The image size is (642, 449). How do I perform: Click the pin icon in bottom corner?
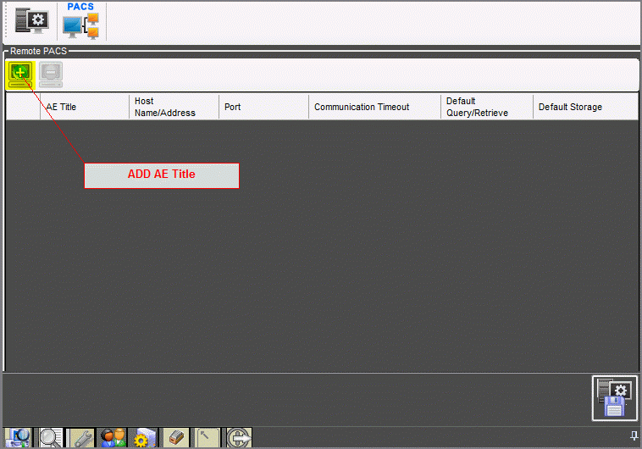click(x=634, y=435)
